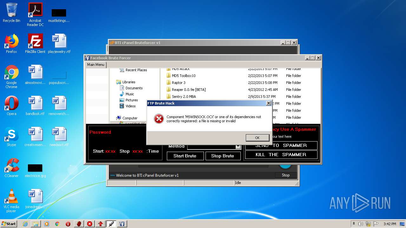Open the Method dropdown
406x228 pixels.
(238, 147)
